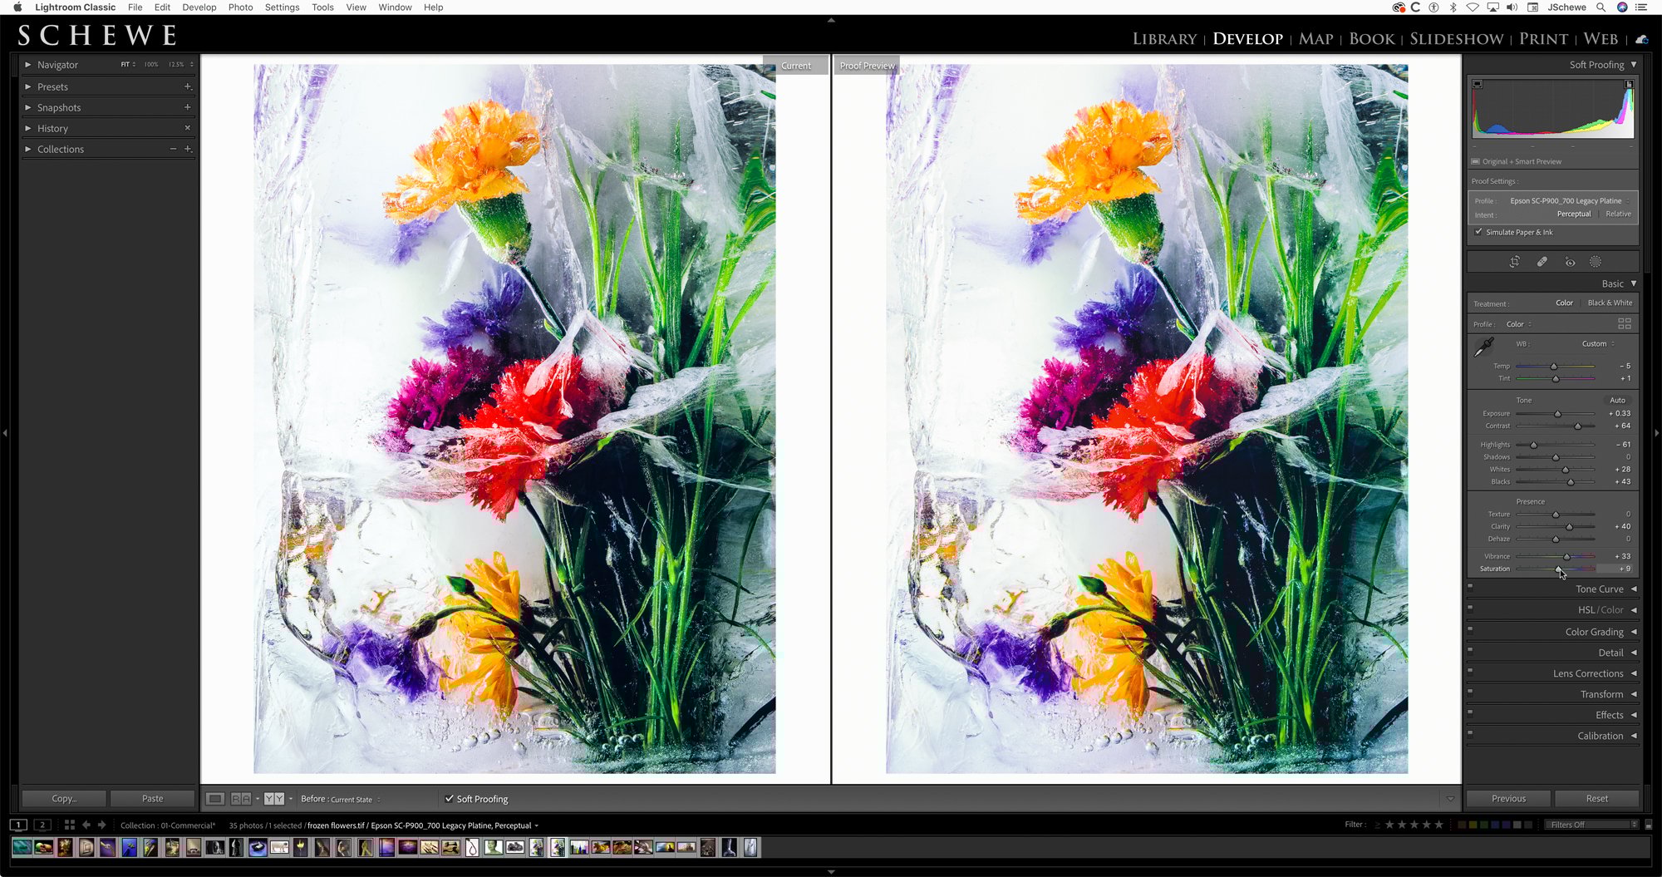Click the Previous button
Screen dimensions: 1662x877
click(1508, 799)
